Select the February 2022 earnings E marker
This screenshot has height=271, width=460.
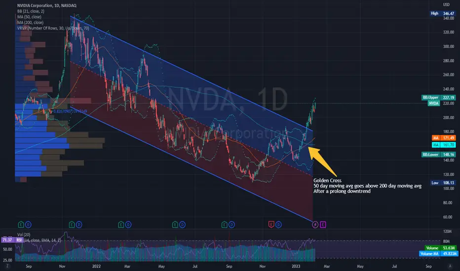click(x=121, y=225)
